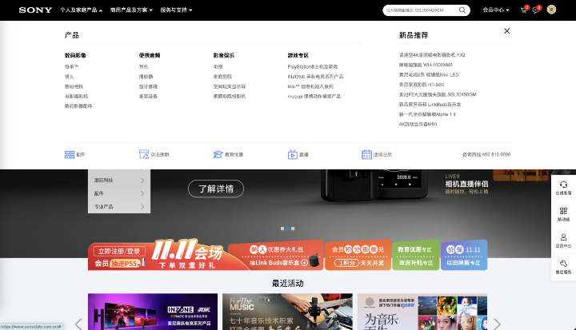Select the third carousel dot
This screenshot has width=576, height=330.
[x=293, y=229]
